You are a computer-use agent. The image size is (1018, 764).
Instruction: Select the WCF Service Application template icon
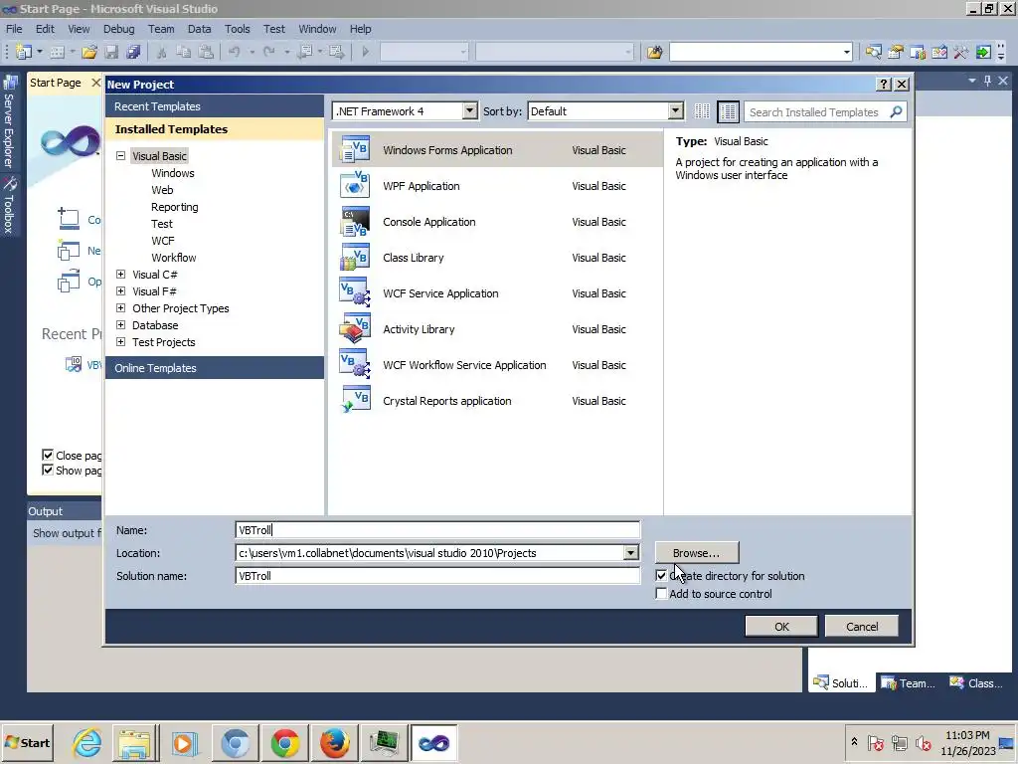click(x=355, y=293)
